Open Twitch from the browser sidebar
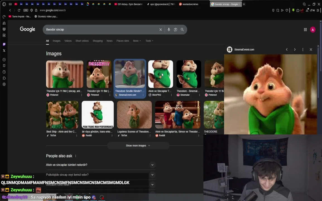 point(4,44)
